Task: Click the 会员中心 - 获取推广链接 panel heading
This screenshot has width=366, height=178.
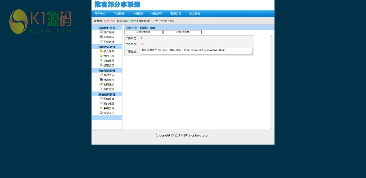Action: click(141, 28)
